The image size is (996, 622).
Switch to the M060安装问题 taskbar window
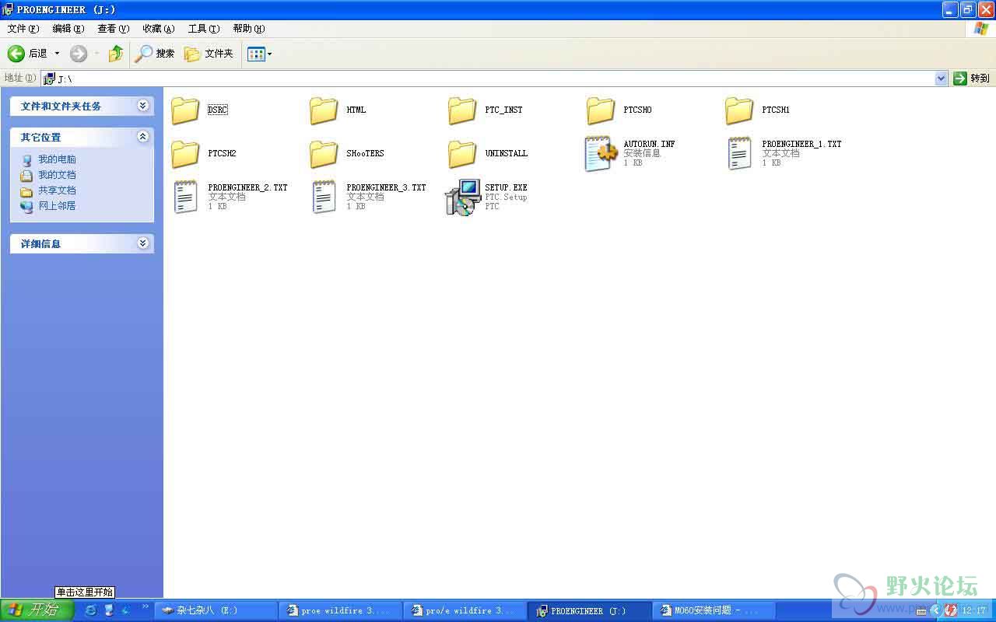(715, 611)
